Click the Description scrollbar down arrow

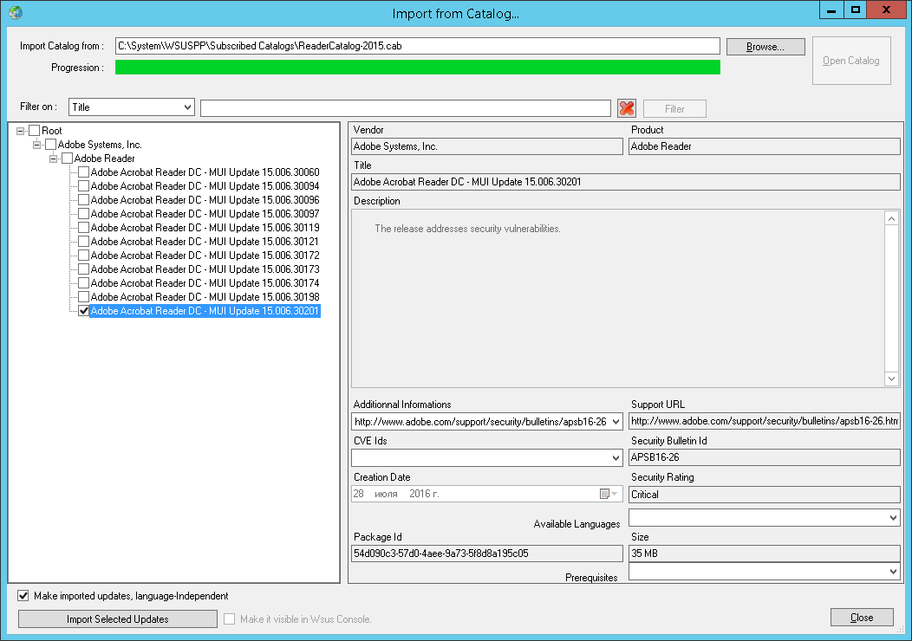891,379
